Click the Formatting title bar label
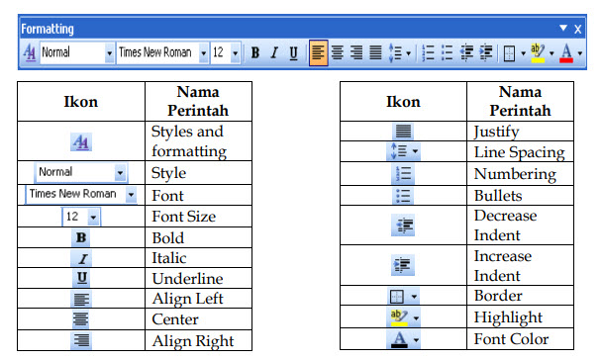The height and width of the screenshot is (361, 602). tap(48, 29)
